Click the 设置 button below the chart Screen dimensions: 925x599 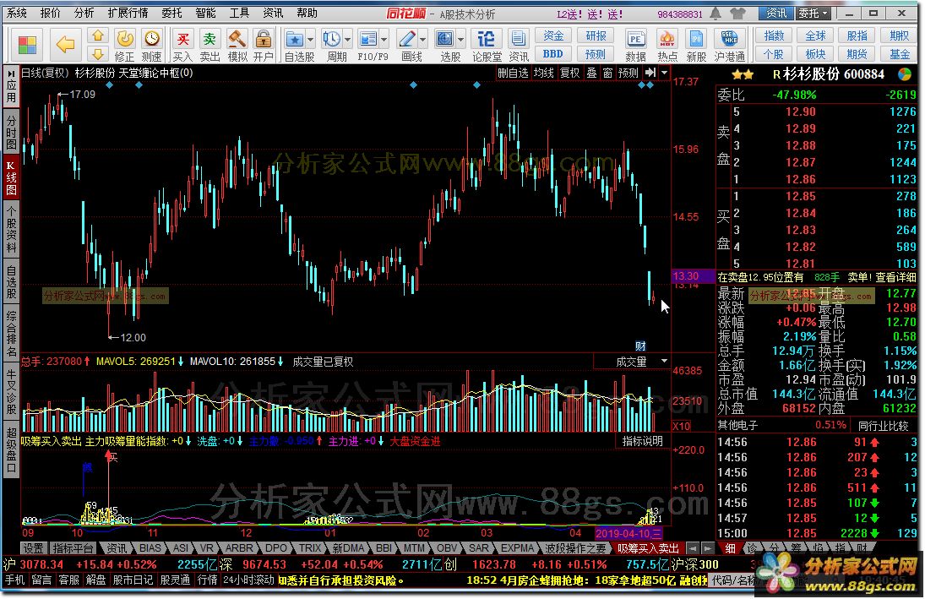pyautogui.click(x=33, y=548)
